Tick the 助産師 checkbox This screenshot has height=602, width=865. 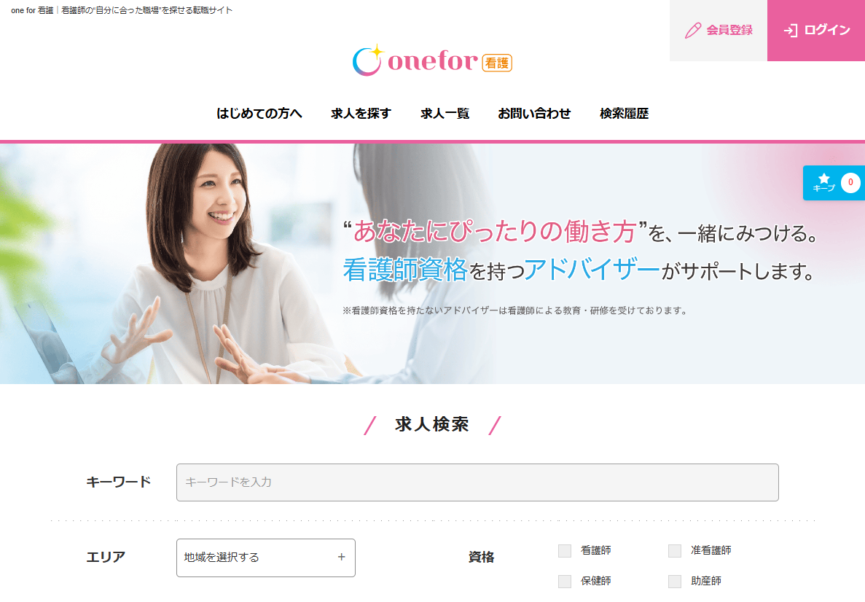tap(675, 581)
